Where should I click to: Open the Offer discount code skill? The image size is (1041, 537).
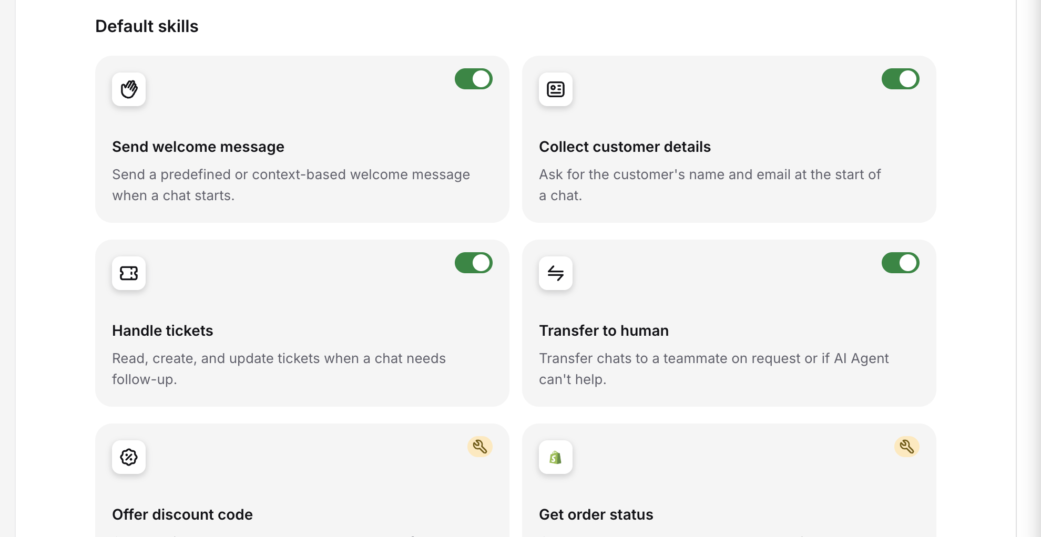pos(182,514)
